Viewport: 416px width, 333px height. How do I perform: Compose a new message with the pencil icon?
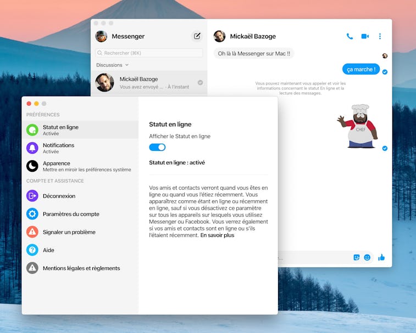(x=197, y=36)
